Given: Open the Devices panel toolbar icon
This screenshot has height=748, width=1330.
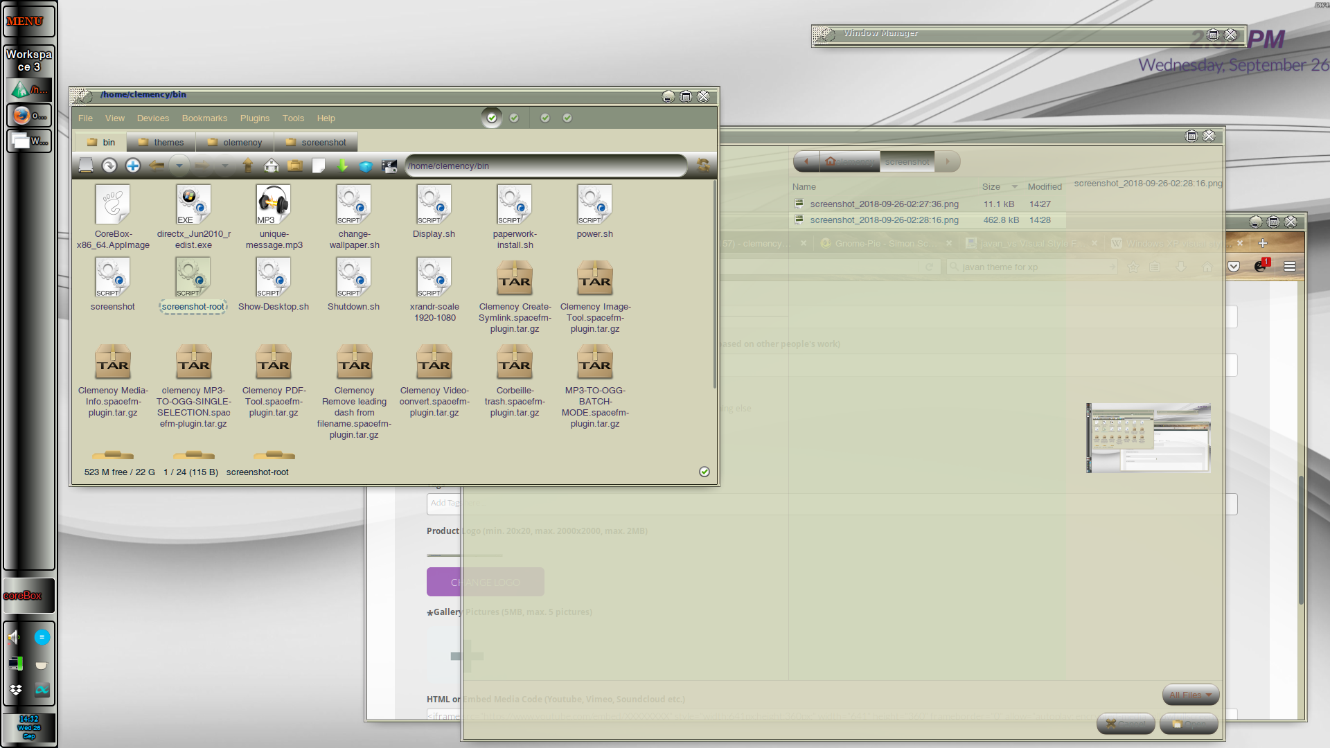Looking at the screenshot, I should click(86, 166).
